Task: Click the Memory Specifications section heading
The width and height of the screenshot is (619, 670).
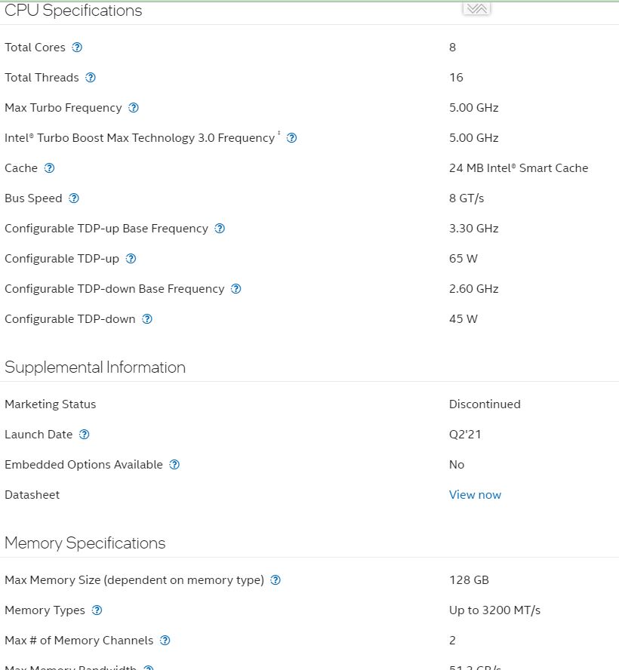Action: click(85, 543)
